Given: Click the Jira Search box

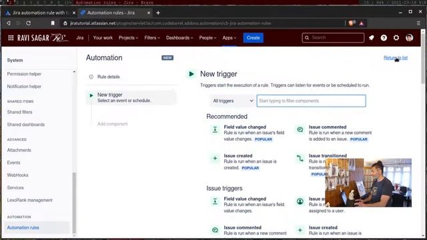Looking at the screenshot, I should point(333,38).
